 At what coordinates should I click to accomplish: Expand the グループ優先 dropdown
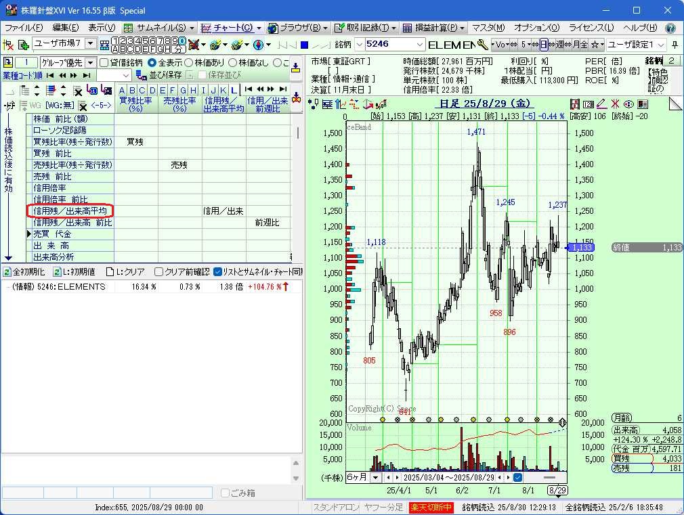[90, 63]
